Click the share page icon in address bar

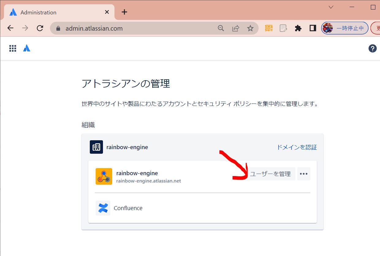tap(236, 28)
